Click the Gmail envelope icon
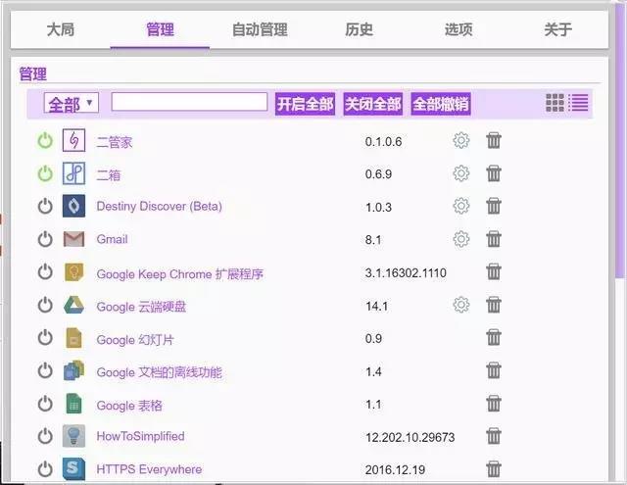 74,239
